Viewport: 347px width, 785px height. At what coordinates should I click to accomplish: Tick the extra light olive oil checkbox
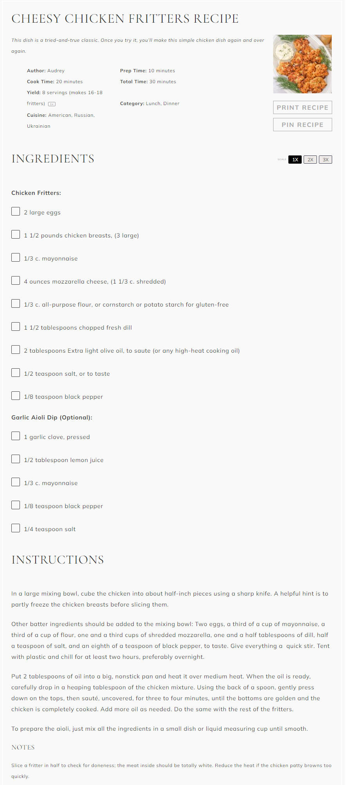16,350
